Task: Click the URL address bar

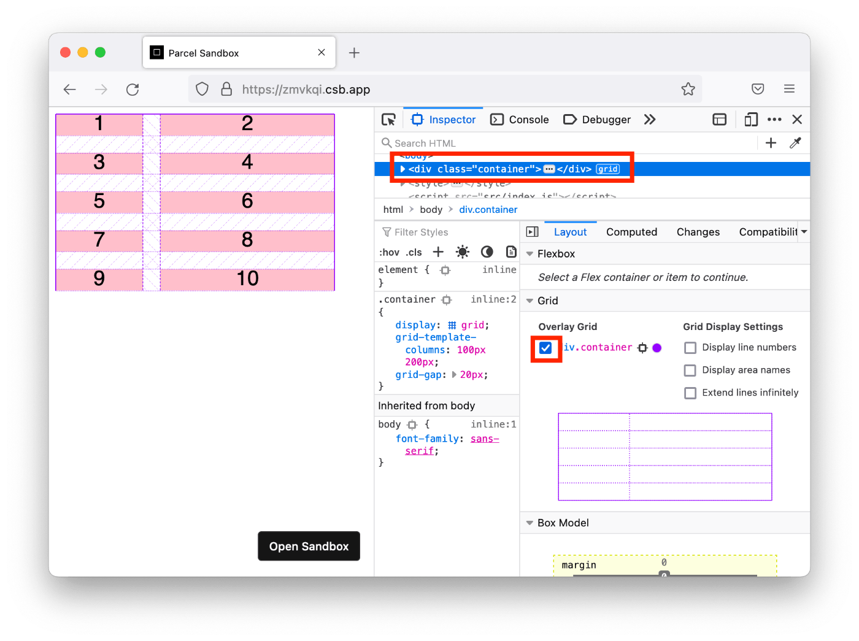Action: click(445, 90)
